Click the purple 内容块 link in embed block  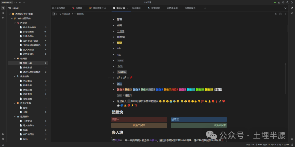point(153,140)
